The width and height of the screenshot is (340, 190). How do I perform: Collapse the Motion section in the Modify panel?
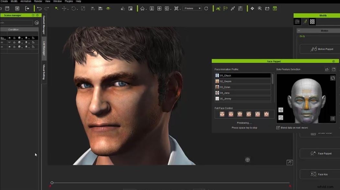pyautogui.click(x=299, y=30)
